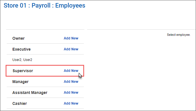Click Store 01 in the page title
This screenshot has width=196, height=111.
pos(15,6)
